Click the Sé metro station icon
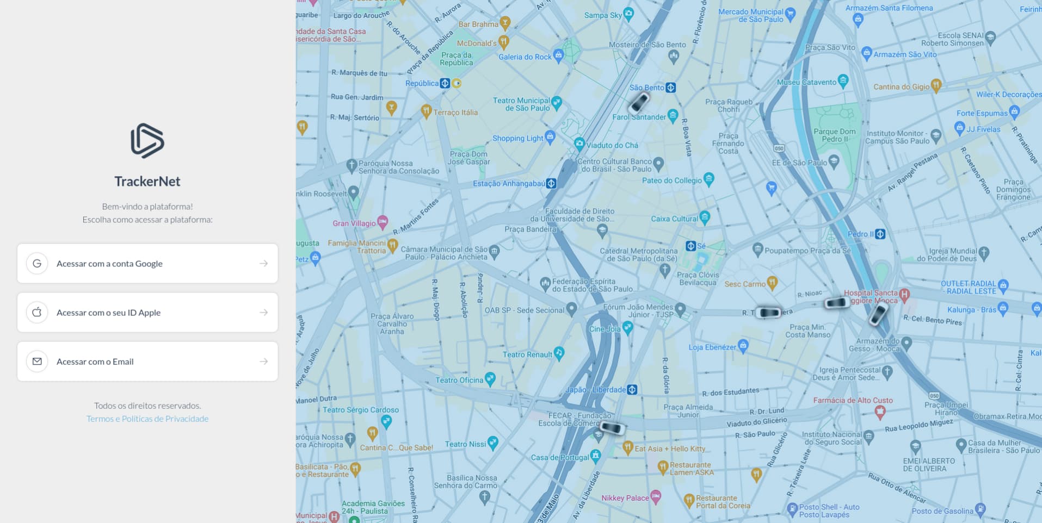The height and width of the screenshot is (523, 1042). [x=690, y=246]
